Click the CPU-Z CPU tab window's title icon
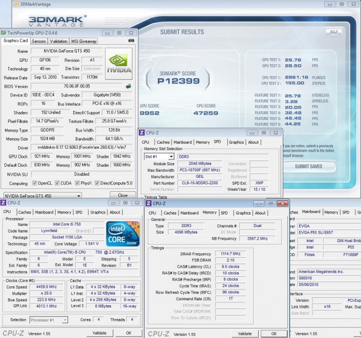This screenshot has width=361, height=338. (x=3, y=203)
